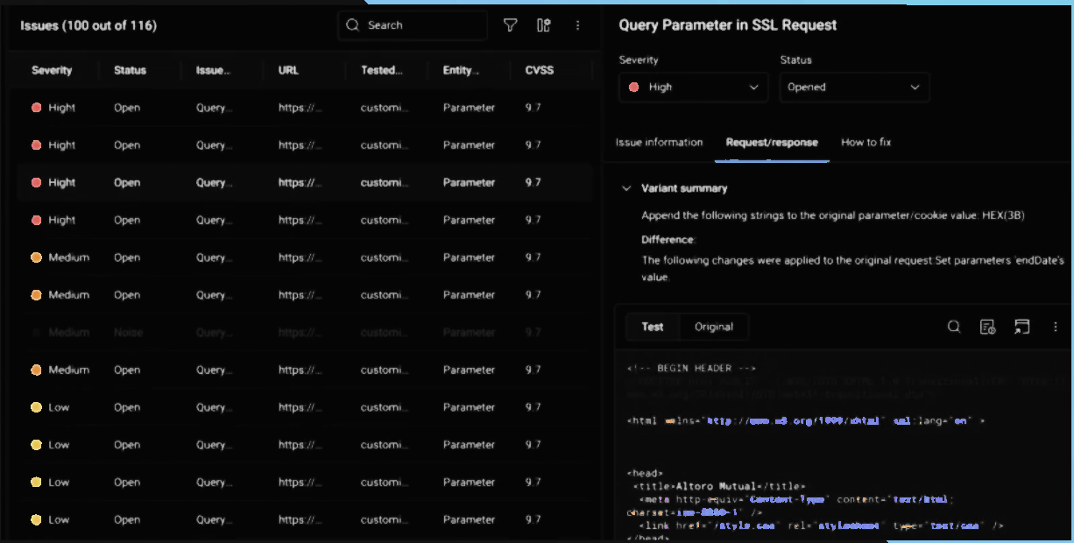The height and width of the screenshot is (543, 1074).
Task: Click the URL column header
Action: pos(288,70)
